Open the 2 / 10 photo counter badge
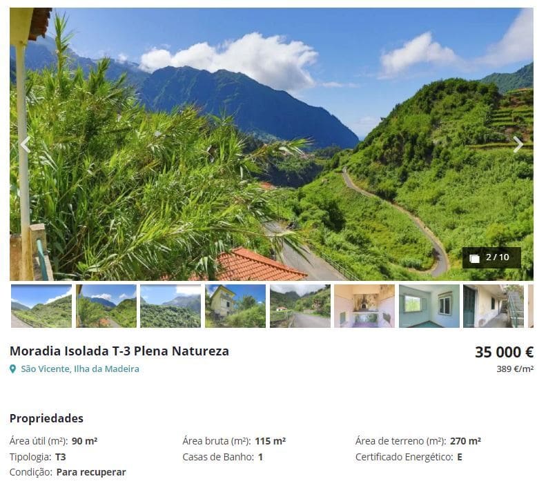This screenshot has width=537, height=499. point(491,257)
